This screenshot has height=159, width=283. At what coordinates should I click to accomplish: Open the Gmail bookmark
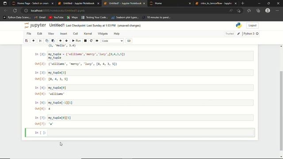40,17
